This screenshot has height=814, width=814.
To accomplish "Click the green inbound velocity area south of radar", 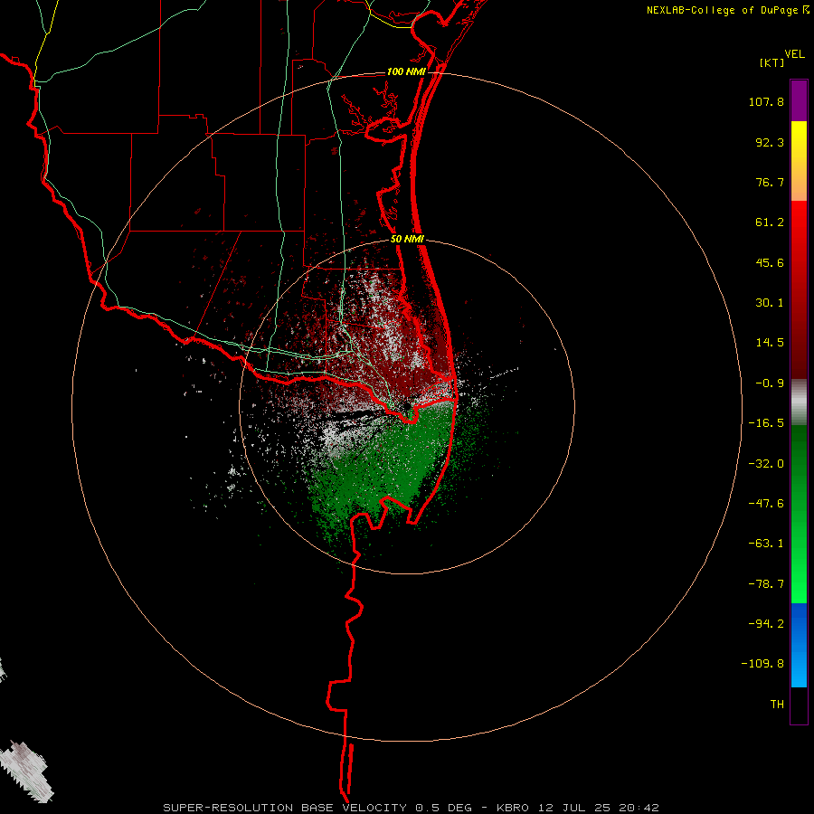I will pyautogui.click(x=384, y=468).
